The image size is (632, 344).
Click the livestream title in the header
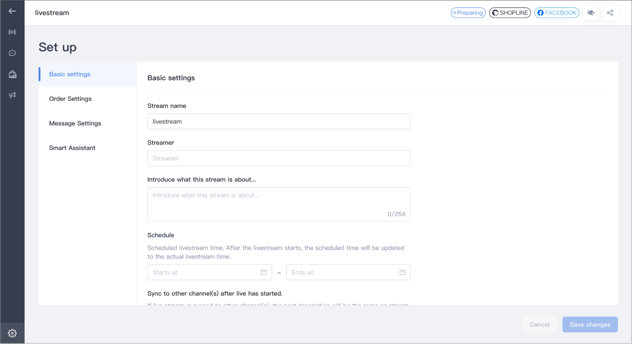click(52, 13)
